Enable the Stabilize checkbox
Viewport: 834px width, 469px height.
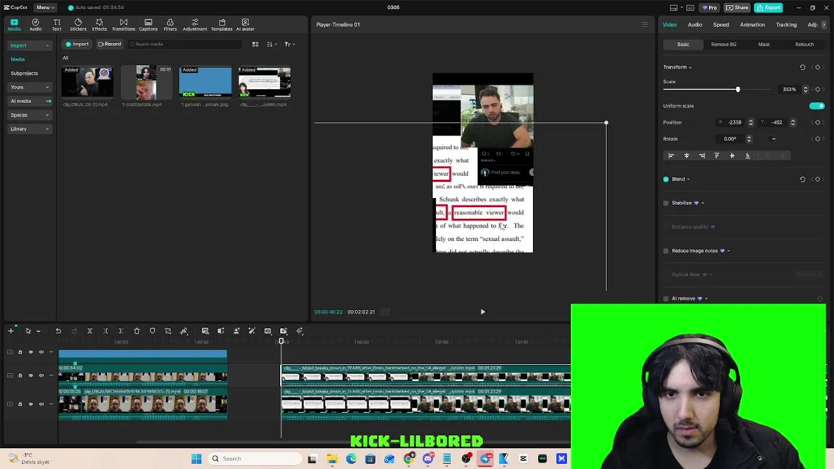(666, 203)
